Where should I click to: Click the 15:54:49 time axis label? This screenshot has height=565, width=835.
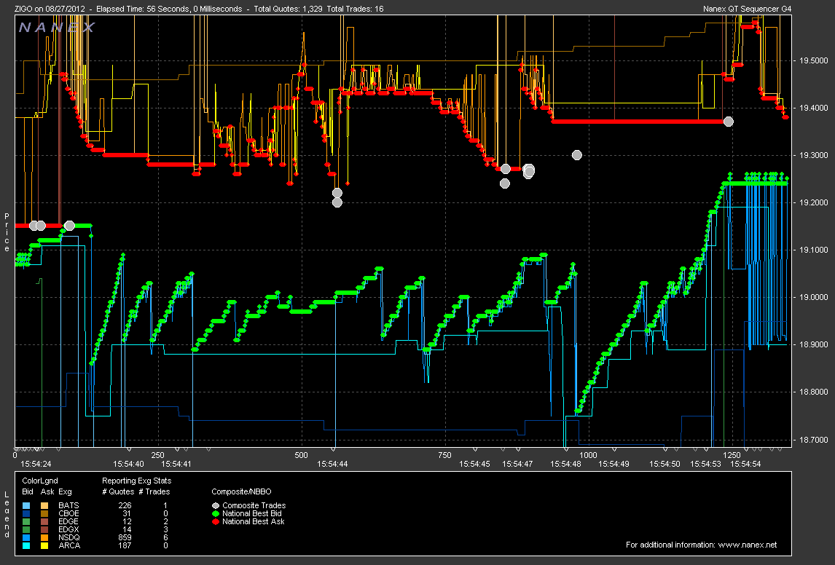613,464
